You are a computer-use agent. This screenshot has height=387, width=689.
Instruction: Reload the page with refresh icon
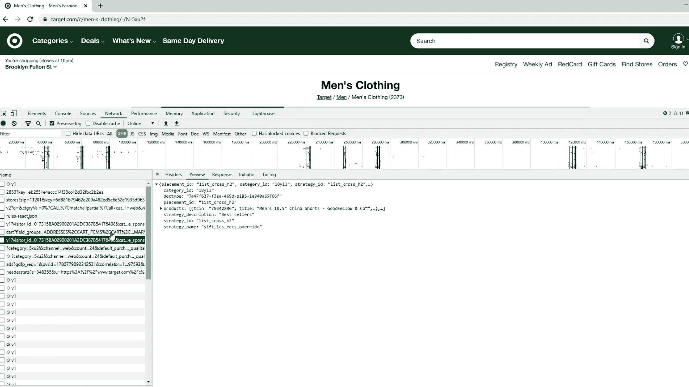pyautogui.click(x=30, y=19)
